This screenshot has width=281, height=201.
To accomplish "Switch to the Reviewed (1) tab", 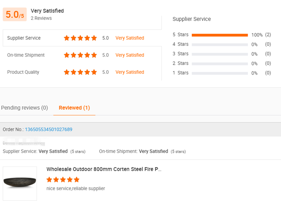I will [74, 108].
